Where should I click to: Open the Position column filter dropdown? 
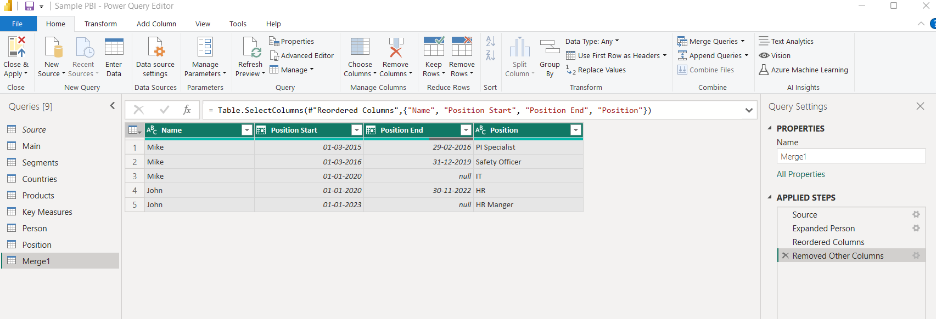click(576, 130)
